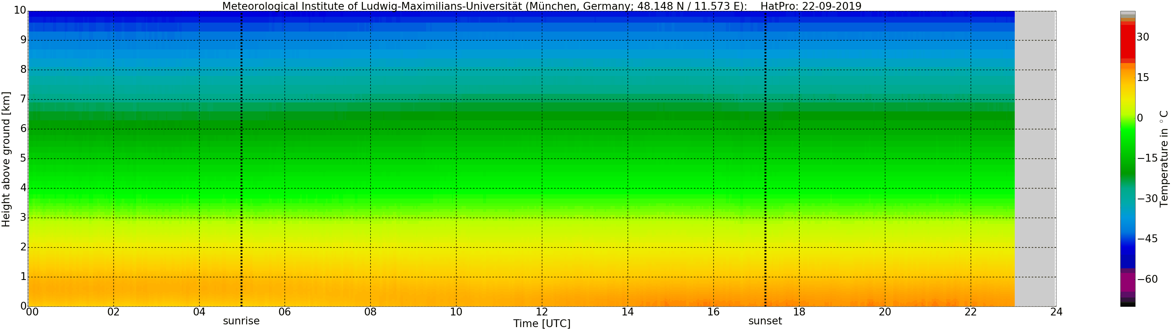Click the gray no-data area after 23 UTC

pos(1035,159)
